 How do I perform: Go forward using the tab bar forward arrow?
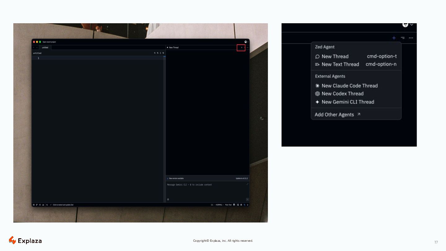(37, 47)
